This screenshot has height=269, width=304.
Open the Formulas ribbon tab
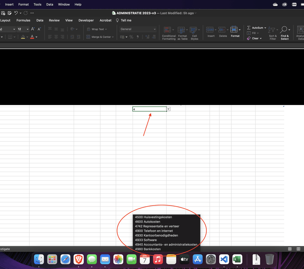click(23, 20)
